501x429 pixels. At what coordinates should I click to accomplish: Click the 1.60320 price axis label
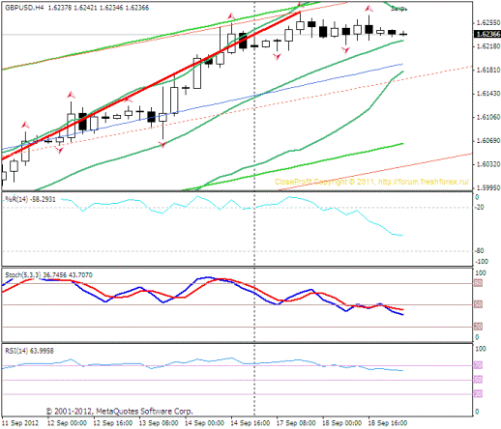click(488, 164)
